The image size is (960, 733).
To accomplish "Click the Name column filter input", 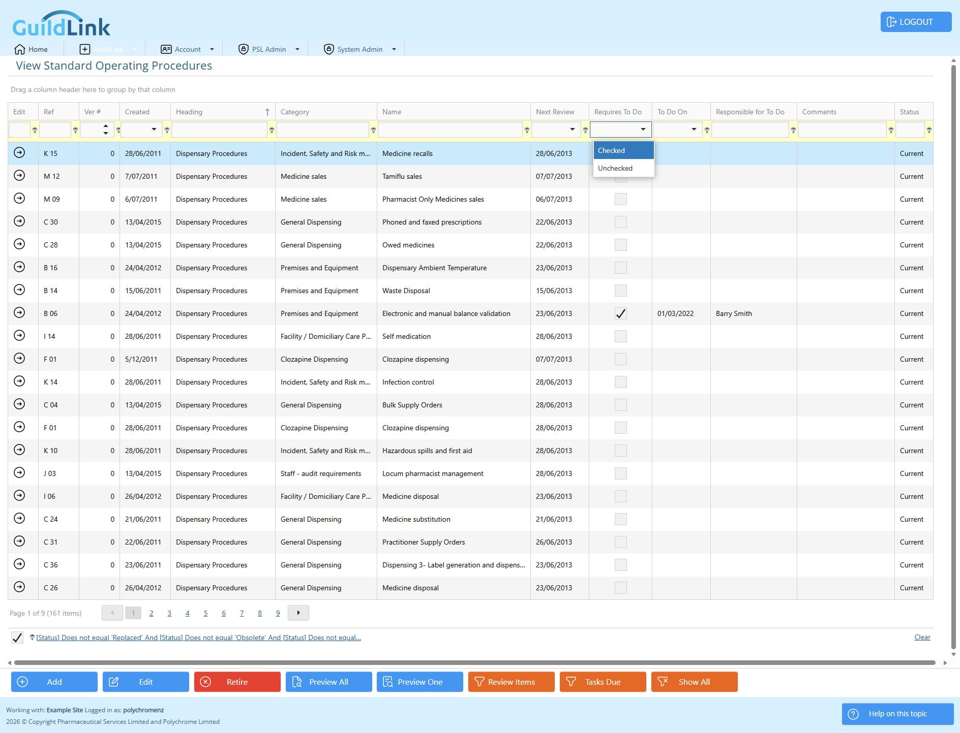I will pyautogui.click(x=450, y=130).
